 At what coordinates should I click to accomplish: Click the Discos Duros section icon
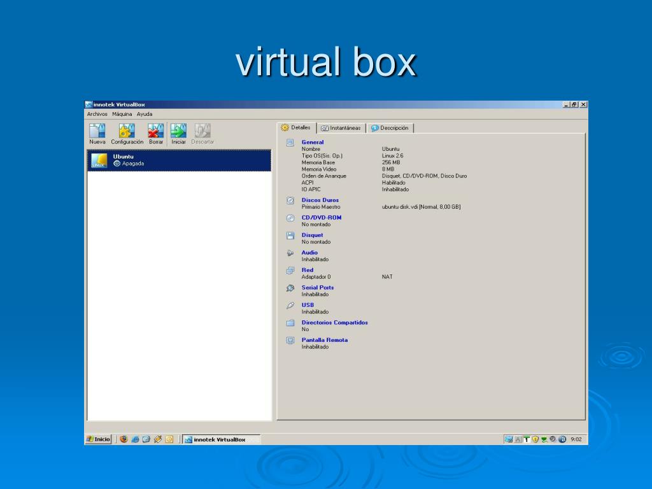tap(290, 201)
